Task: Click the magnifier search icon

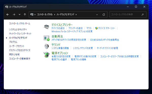Action: tap(143, 15)
